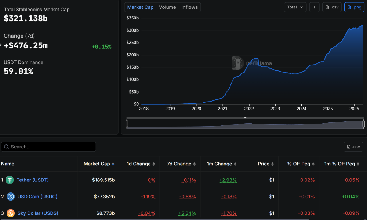Sort by Price column
Image resolution: width=367 pixels, height=220 pixels.
tap(266, 164)
